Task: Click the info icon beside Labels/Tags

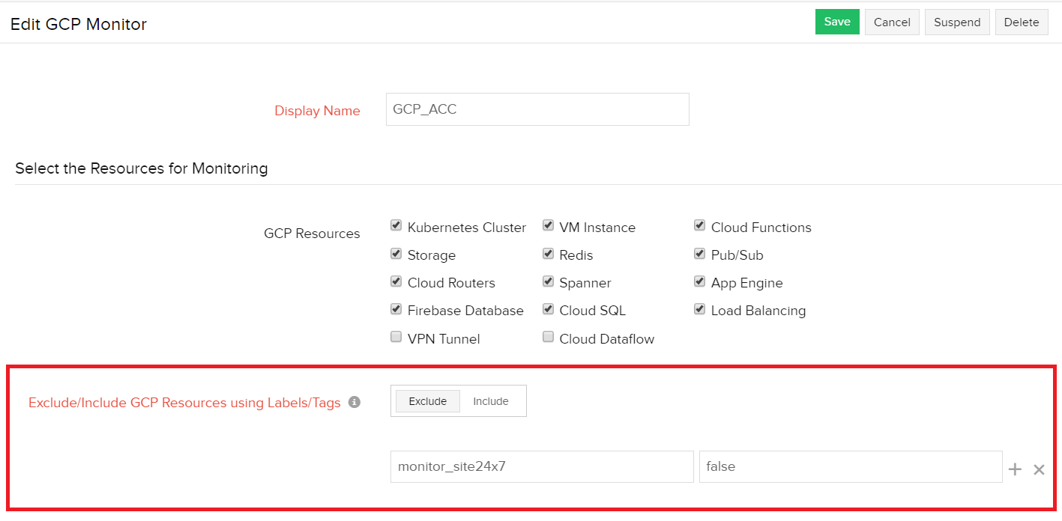Action: tap(354, 402)
